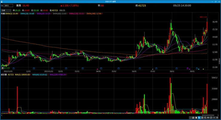
Task: Click monthly marker right of 07/03 date
Action: click(x=156, y=68)
